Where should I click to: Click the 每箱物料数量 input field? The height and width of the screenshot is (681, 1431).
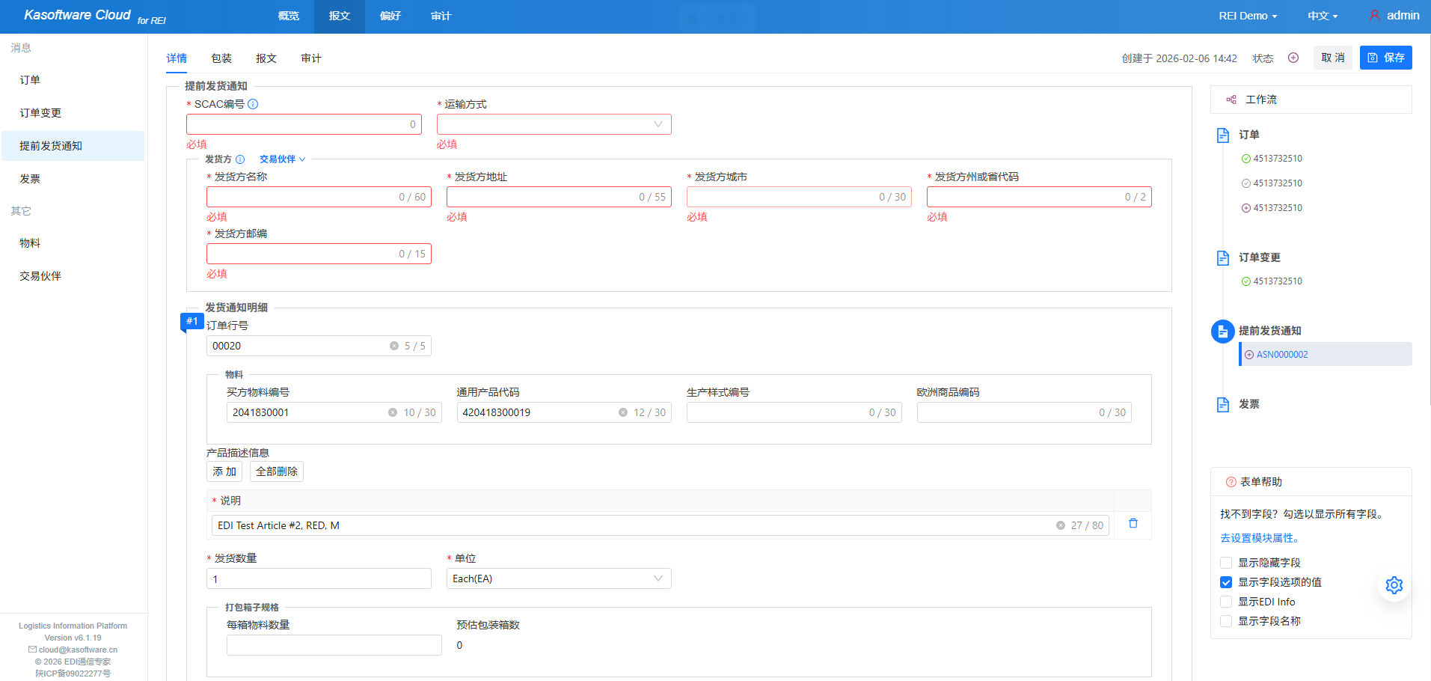pos(334,645)
